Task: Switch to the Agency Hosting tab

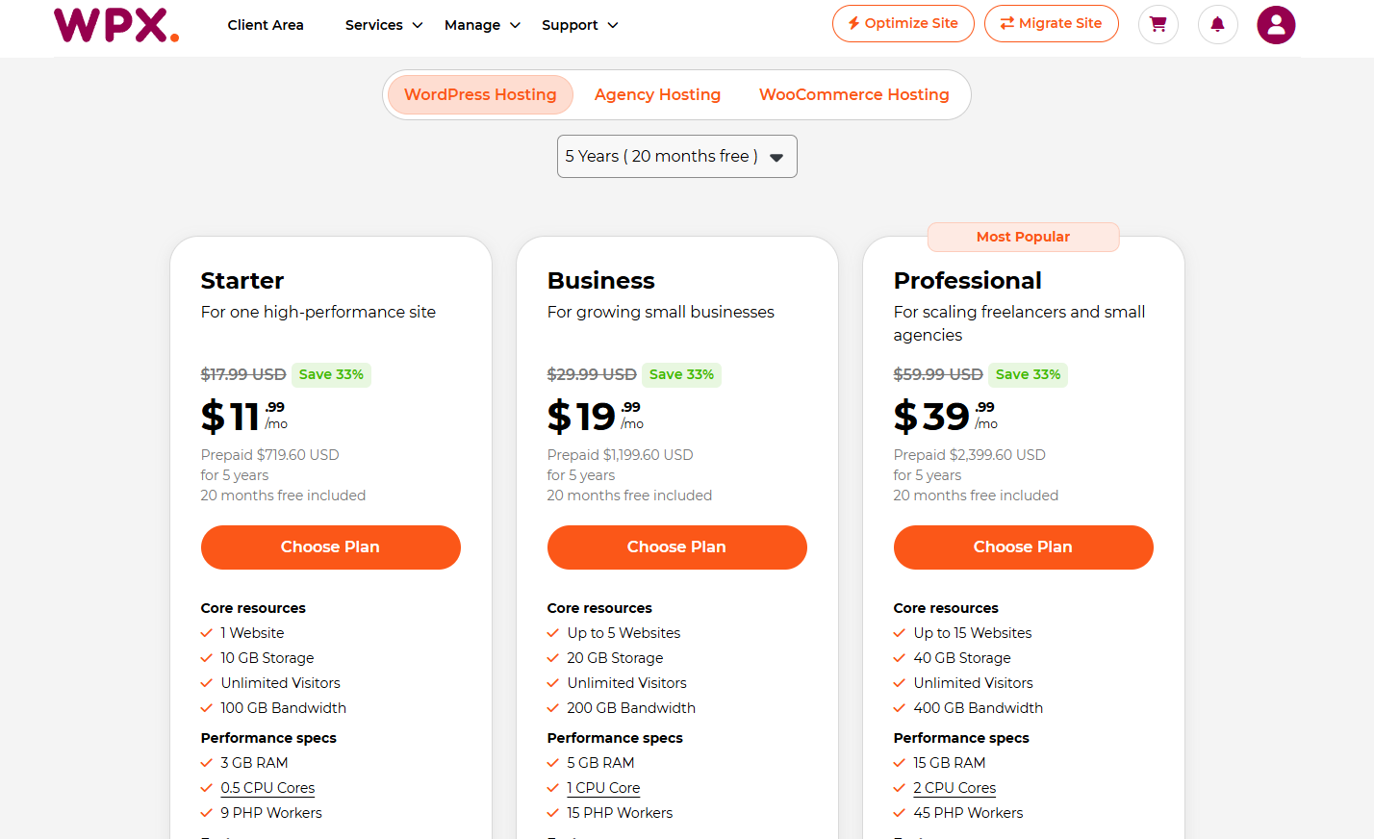Action: pyautogui.click(x=657, y=94)
